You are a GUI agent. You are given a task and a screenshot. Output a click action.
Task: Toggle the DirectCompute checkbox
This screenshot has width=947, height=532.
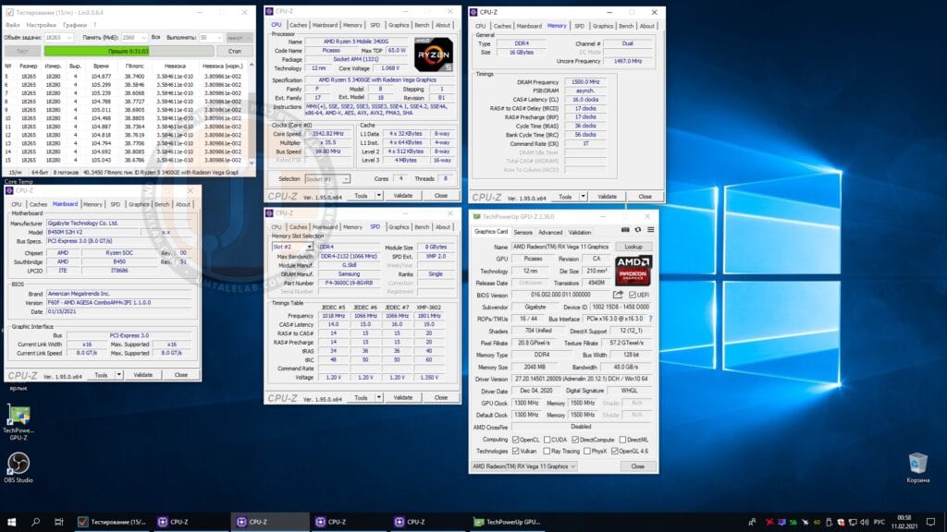tap(575, 440)
